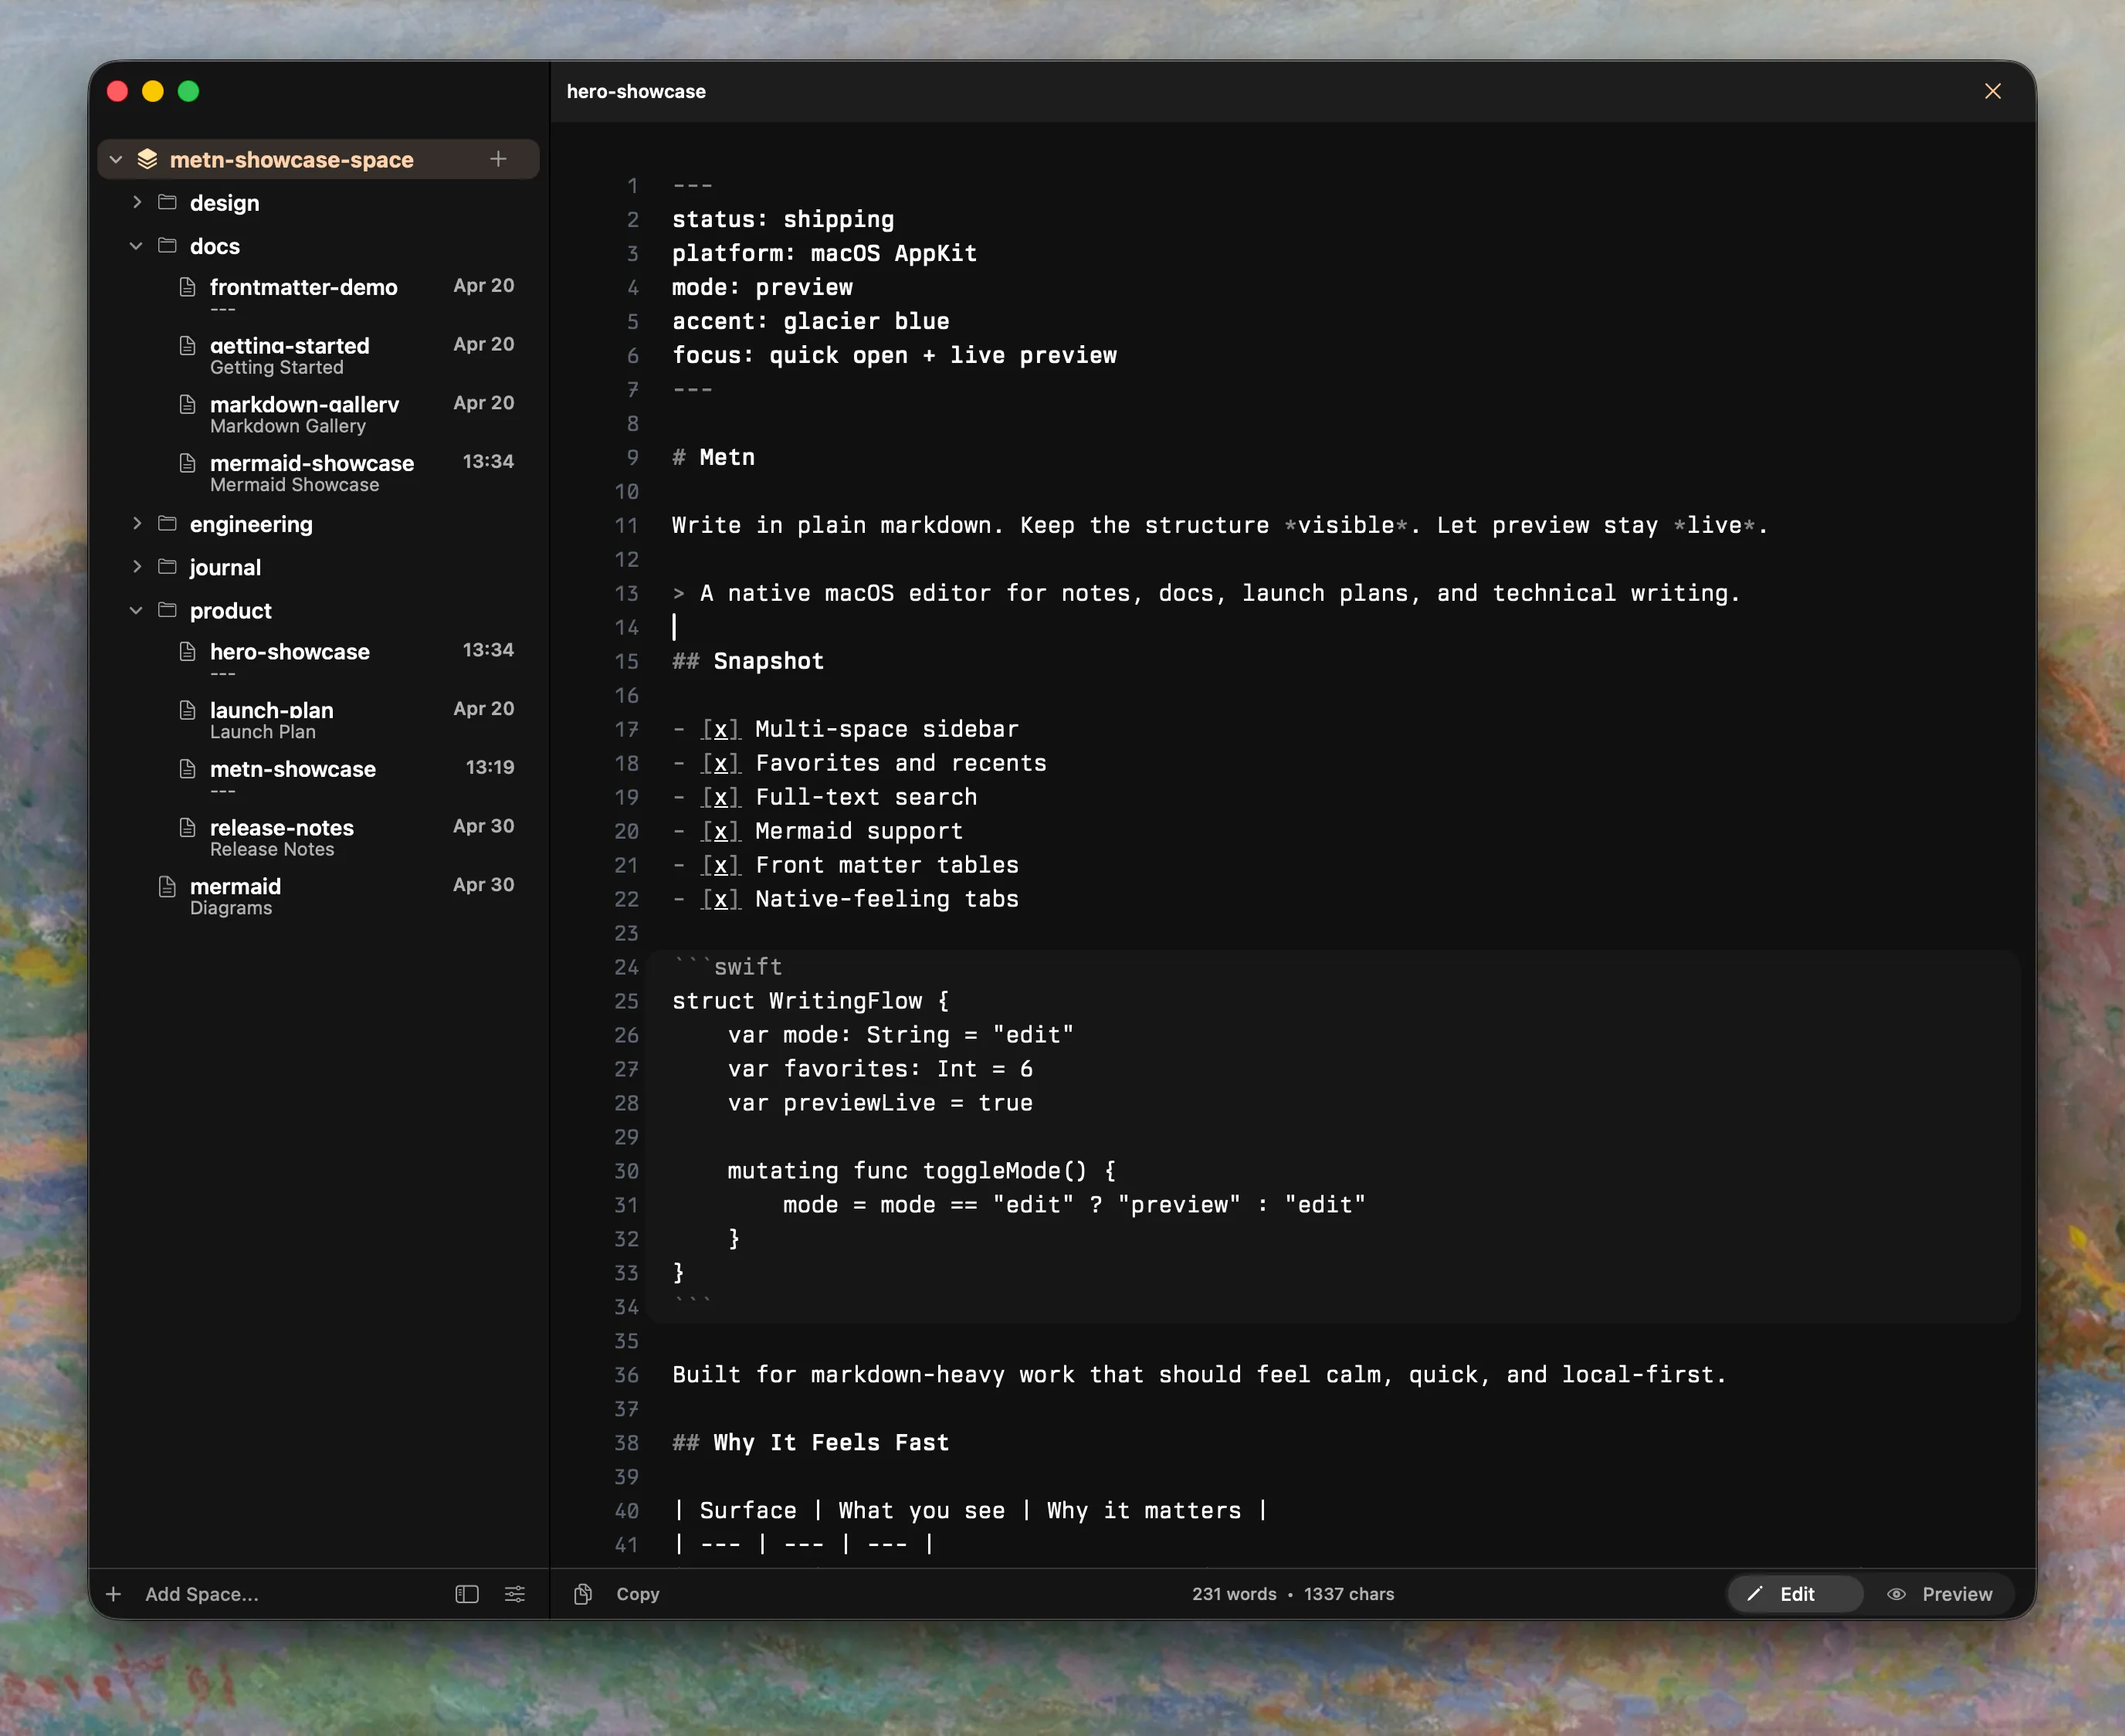Click the engineering folder icon
This screenshot has height=1736, width=2125.
click(168, 523)
